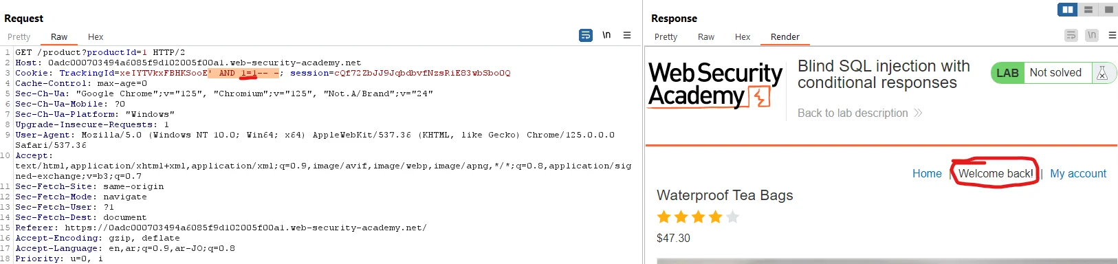
Task: Select side-by-side layout icon
Action: 1068,10
